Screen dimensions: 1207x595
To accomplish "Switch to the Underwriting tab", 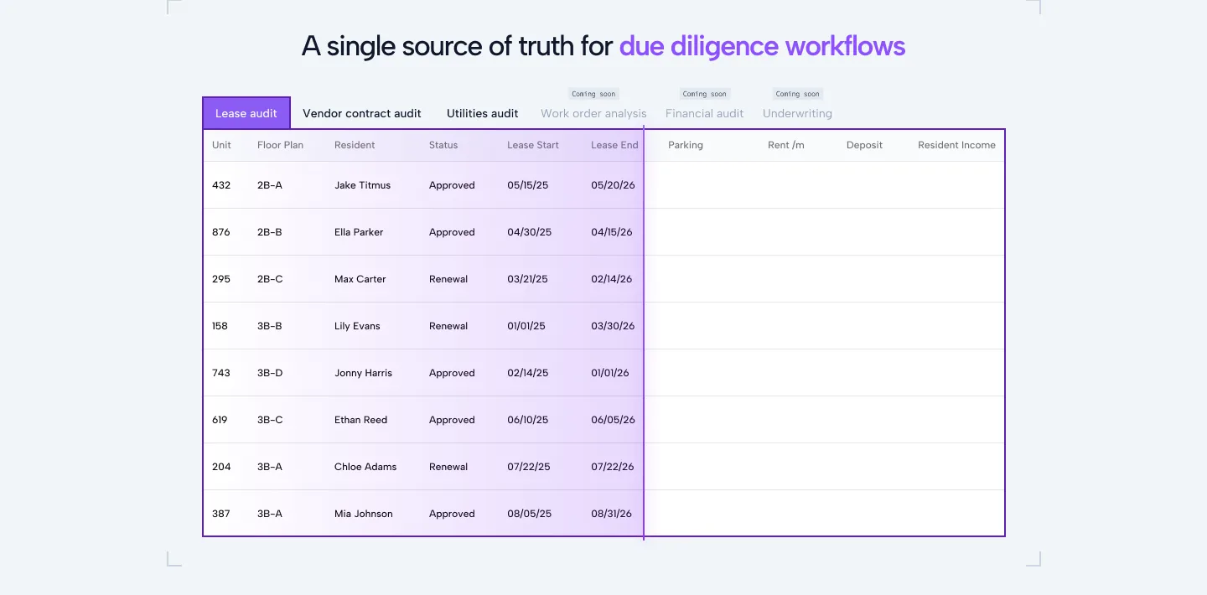I will [x=797, y=113].
